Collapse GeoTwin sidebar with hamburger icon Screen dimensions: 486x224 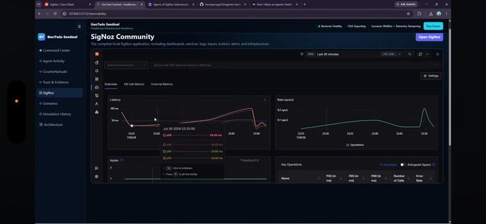[80, 26]
